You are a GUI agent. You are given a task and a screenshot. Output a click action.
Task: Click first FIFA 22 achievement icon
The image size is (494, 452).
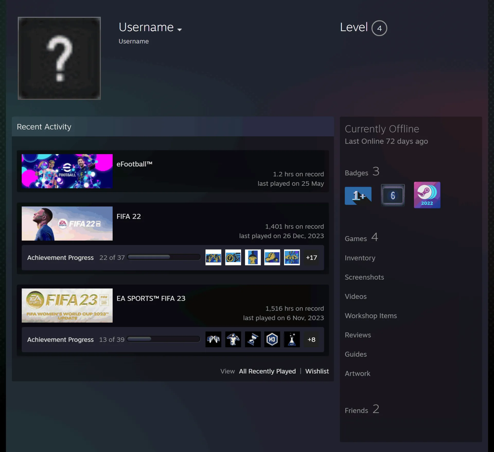(213, 257)
